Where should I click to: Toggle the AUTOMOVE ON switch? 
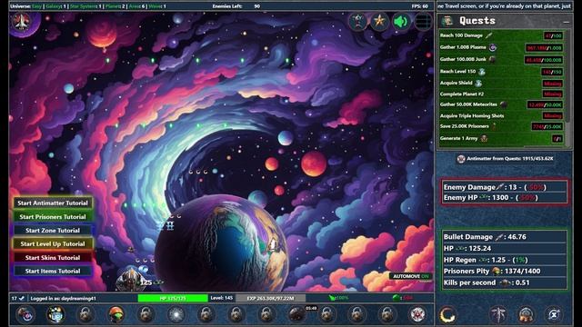(411, 276)
